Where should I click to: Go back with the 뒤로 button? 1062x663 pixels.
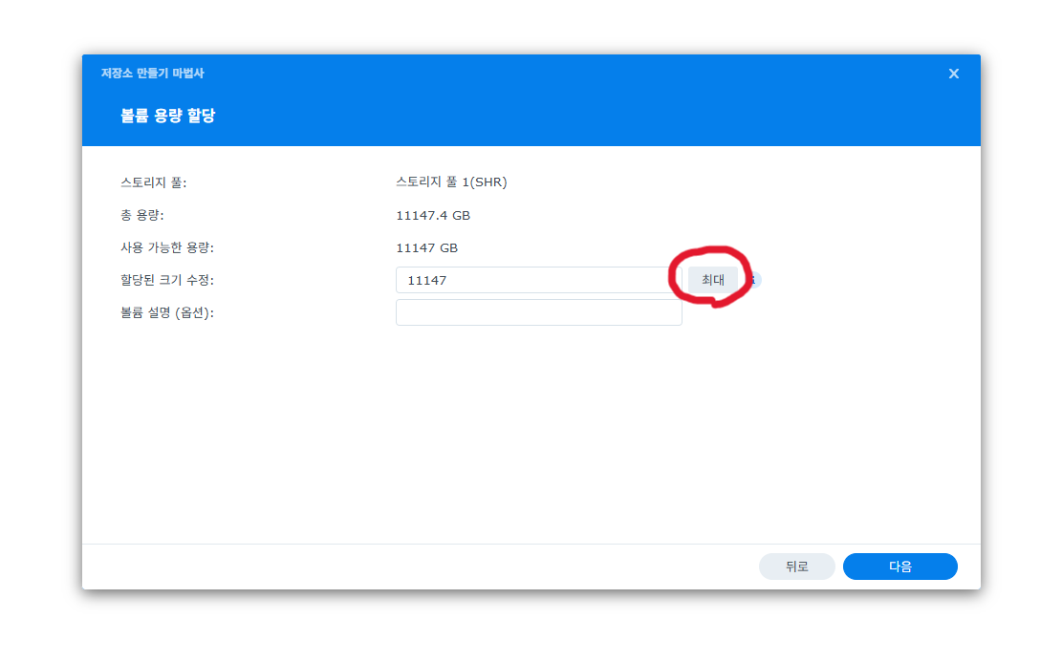click(x=796, y=567)
